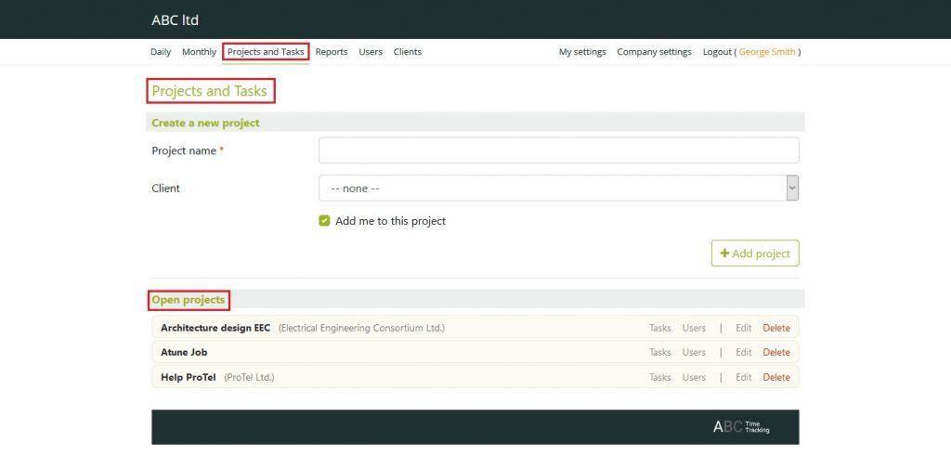
Task: Select the Projects and Tasks tab
Action: coord(266,52)
